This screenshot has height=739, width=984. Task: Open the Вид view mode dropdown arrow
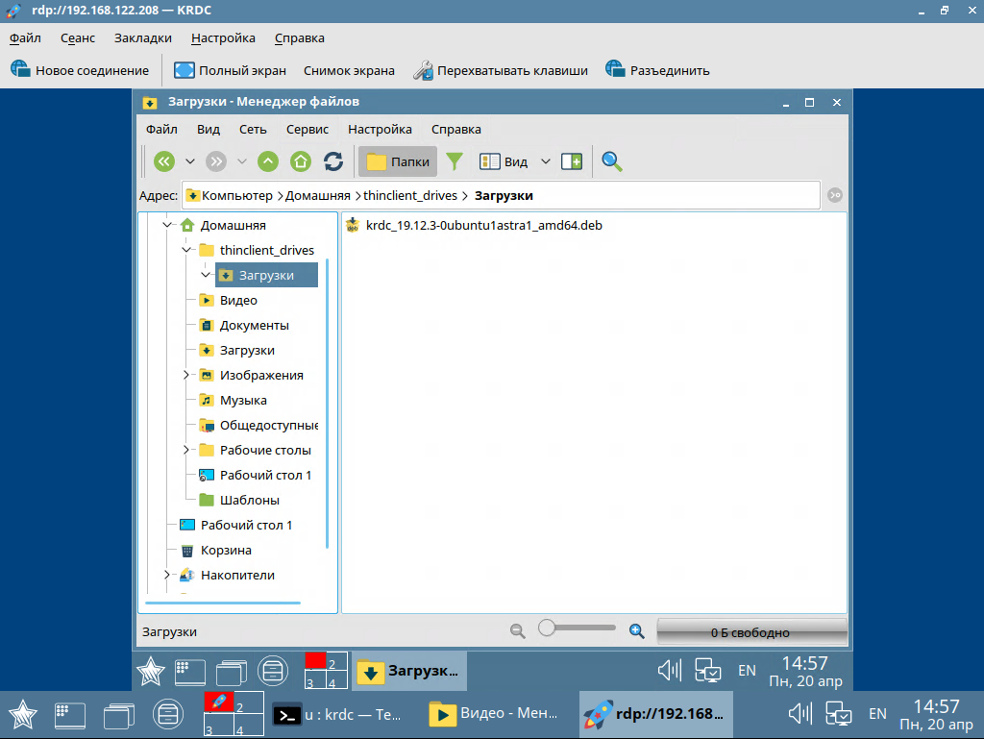[x=546, y=161]
